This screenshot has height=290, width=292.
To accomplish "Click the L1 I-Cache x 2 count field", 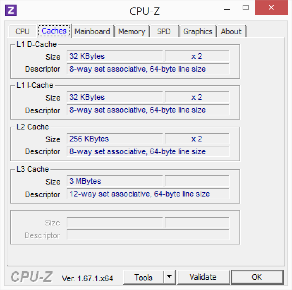I will (197, 97).
